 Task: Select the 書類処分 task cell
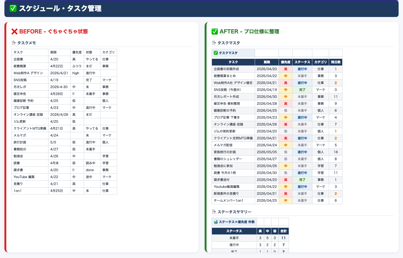tap(30, 149)
